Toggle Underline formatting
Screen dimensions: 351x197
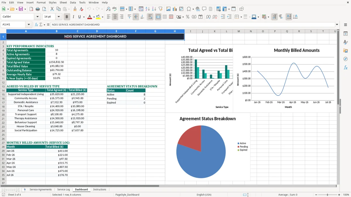tap(79, 17)
